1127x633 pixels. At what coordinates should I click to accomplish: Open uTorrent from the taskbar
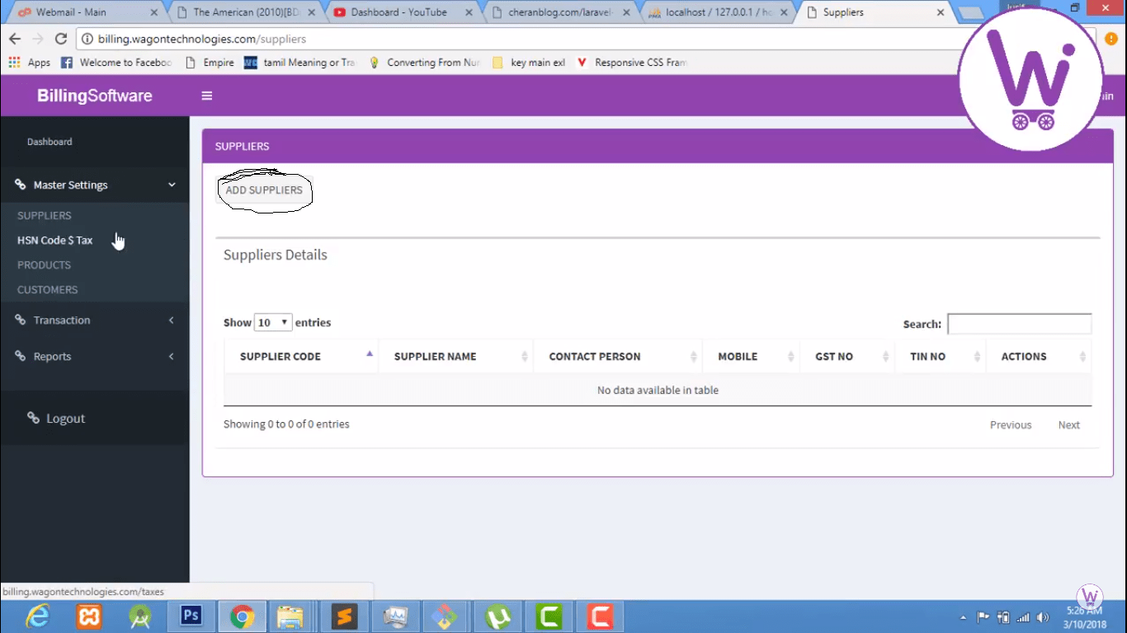click(497, 617)
